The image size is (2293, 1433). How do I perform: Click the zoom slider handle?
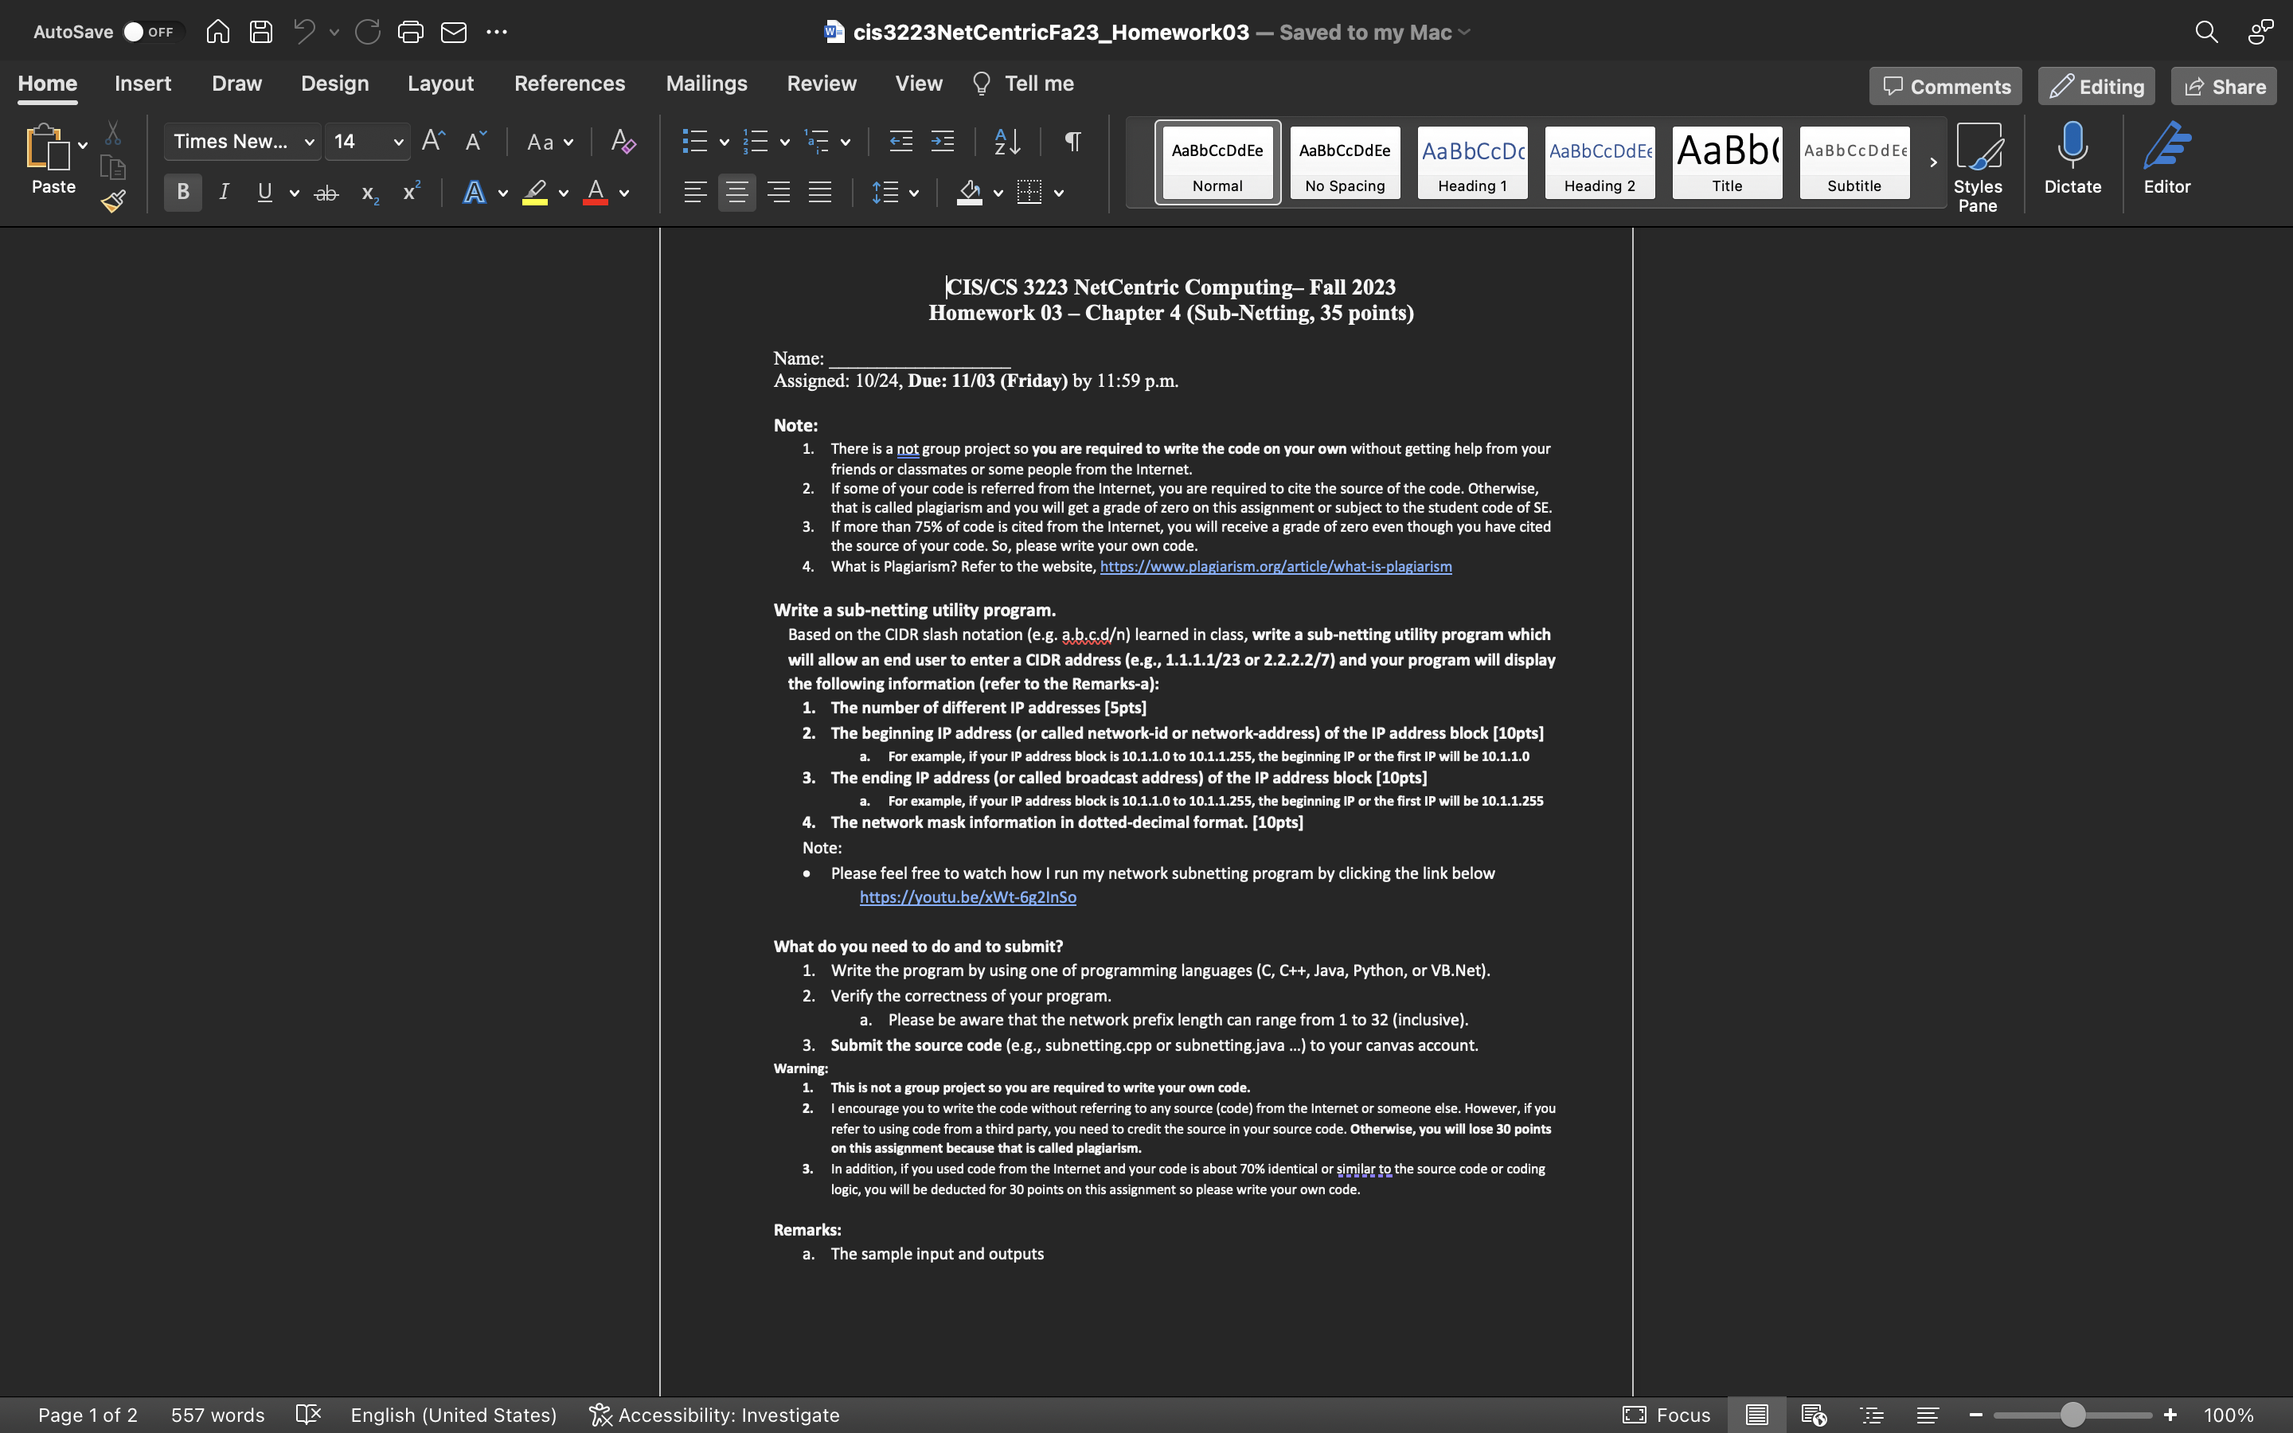pos(2072,1415)
